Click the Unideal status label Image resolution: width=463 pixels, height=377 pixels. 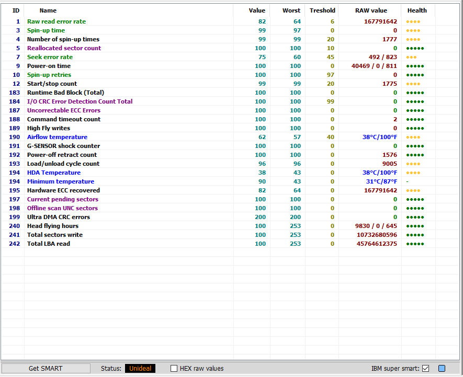tap(140, 369)
